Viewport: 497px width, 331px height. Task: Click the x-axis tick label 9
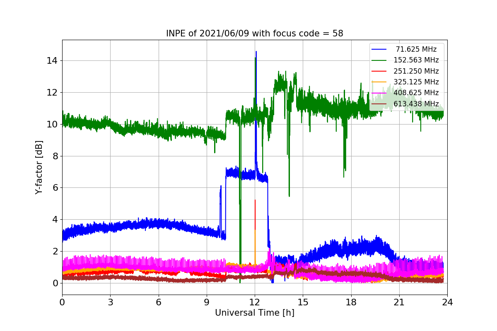pyautogui.click(x=207, y=302)
